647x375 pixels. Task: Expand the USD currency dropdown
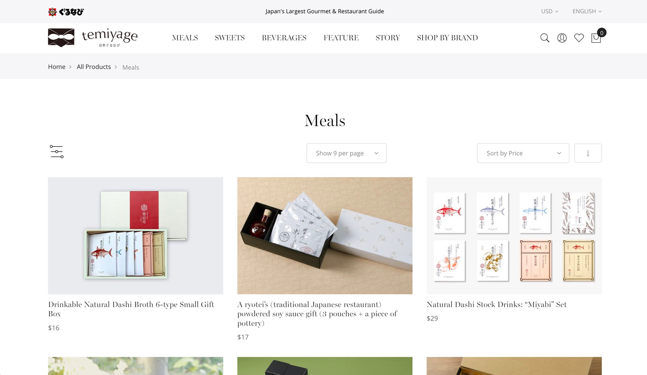(550, 11)
